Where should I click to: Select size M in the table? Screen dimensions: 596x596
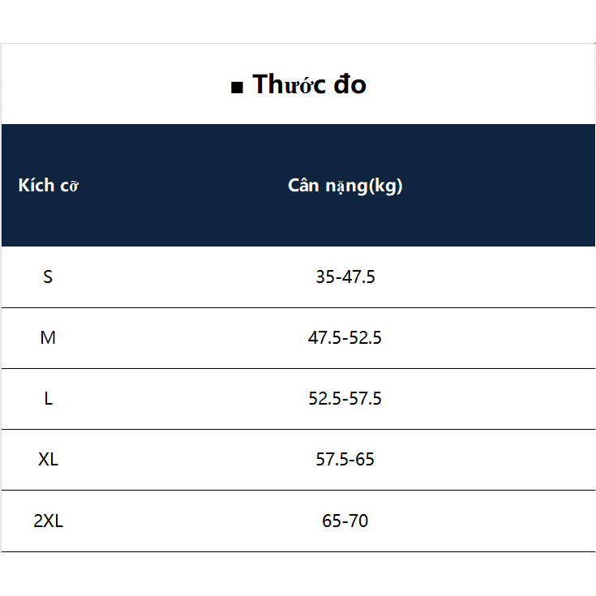(48, 338)
